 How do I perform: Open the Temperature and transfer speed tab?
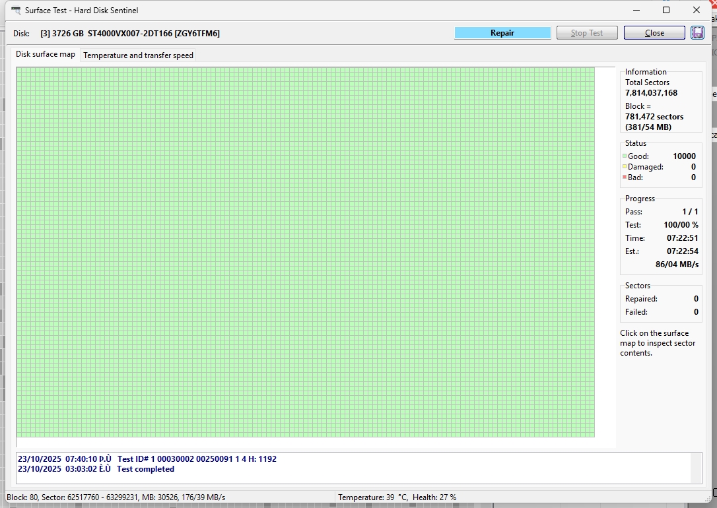click(x=138, y=55)
